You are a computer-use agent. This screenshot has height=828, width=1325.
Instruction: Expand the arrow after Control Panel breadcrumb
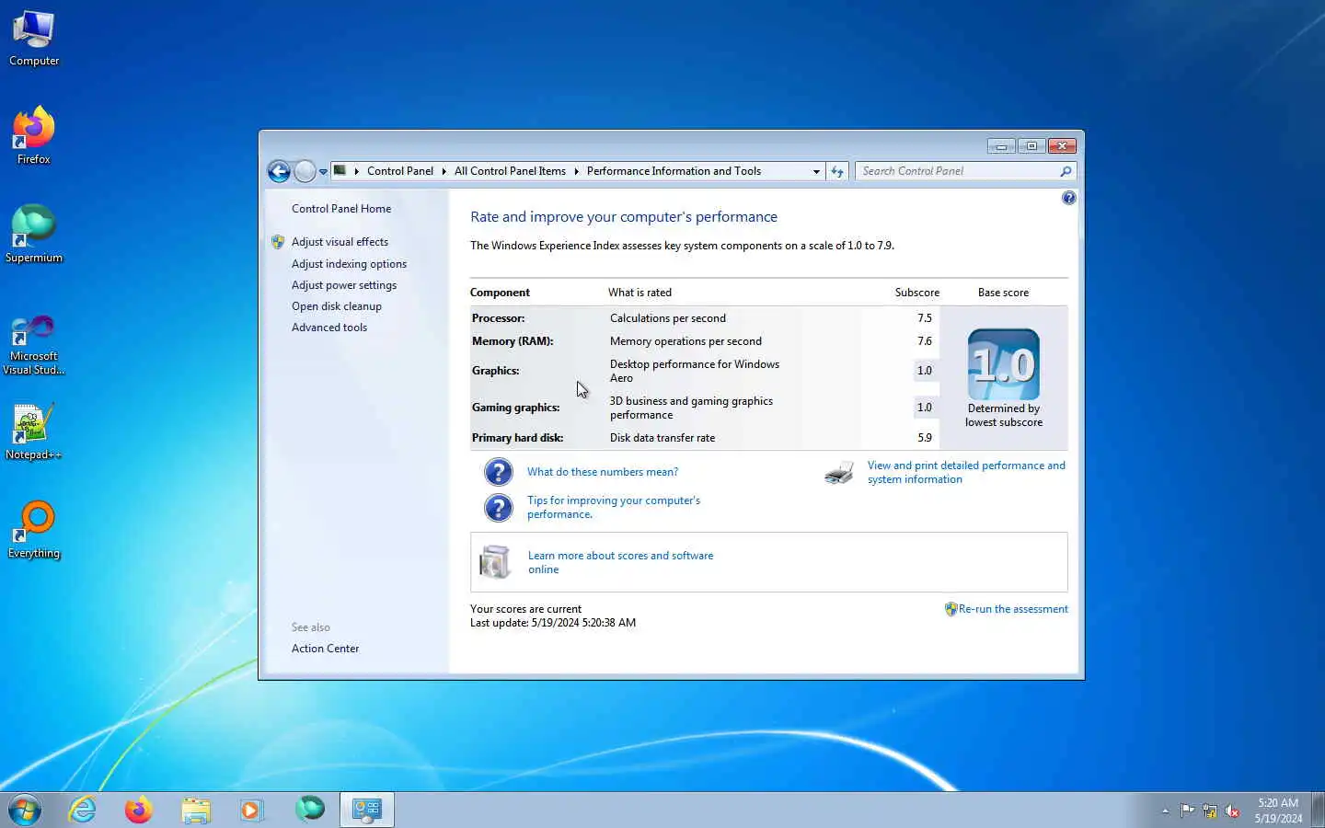(x=444, y=171)
